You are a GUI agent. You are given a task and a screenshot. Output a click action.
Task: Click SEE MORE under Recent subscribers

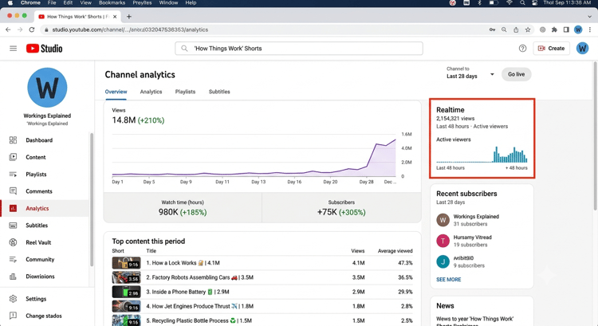click(448, 280)
